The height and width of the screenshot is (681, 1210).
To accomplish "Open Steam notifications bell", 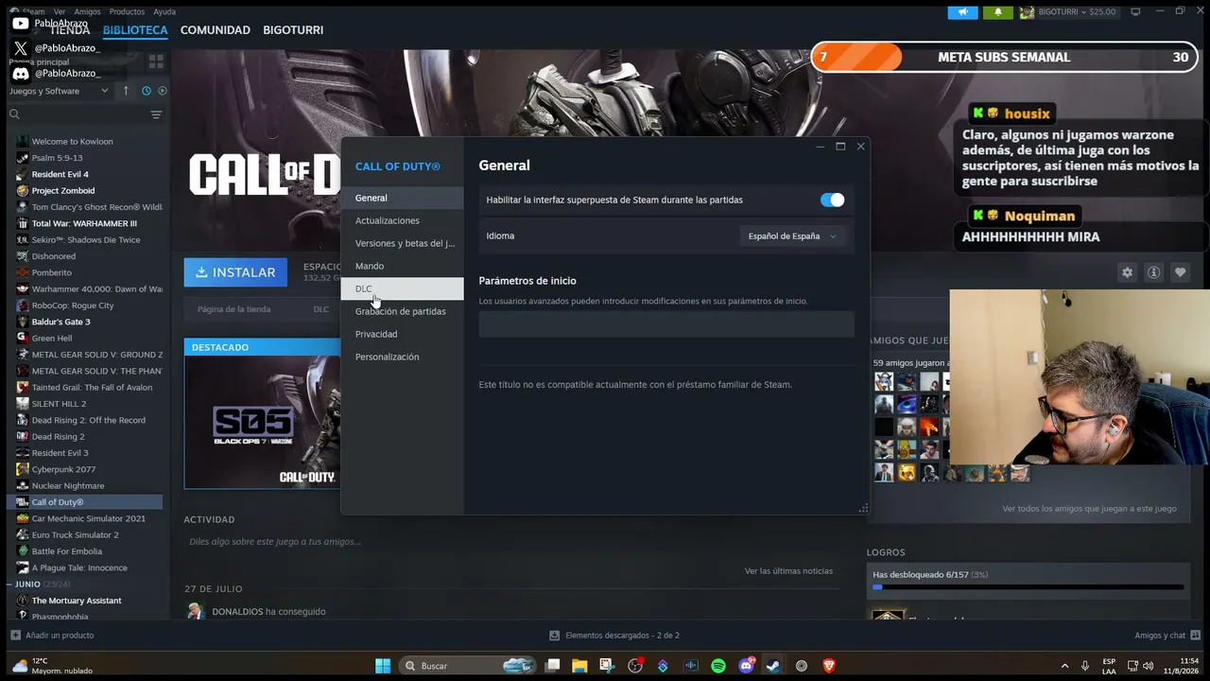I will 997,12.
